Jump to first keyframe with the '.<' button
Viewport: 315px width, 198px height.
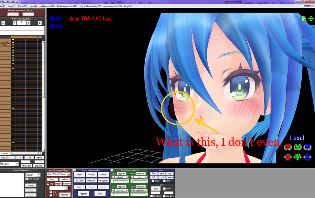[3, 23]
